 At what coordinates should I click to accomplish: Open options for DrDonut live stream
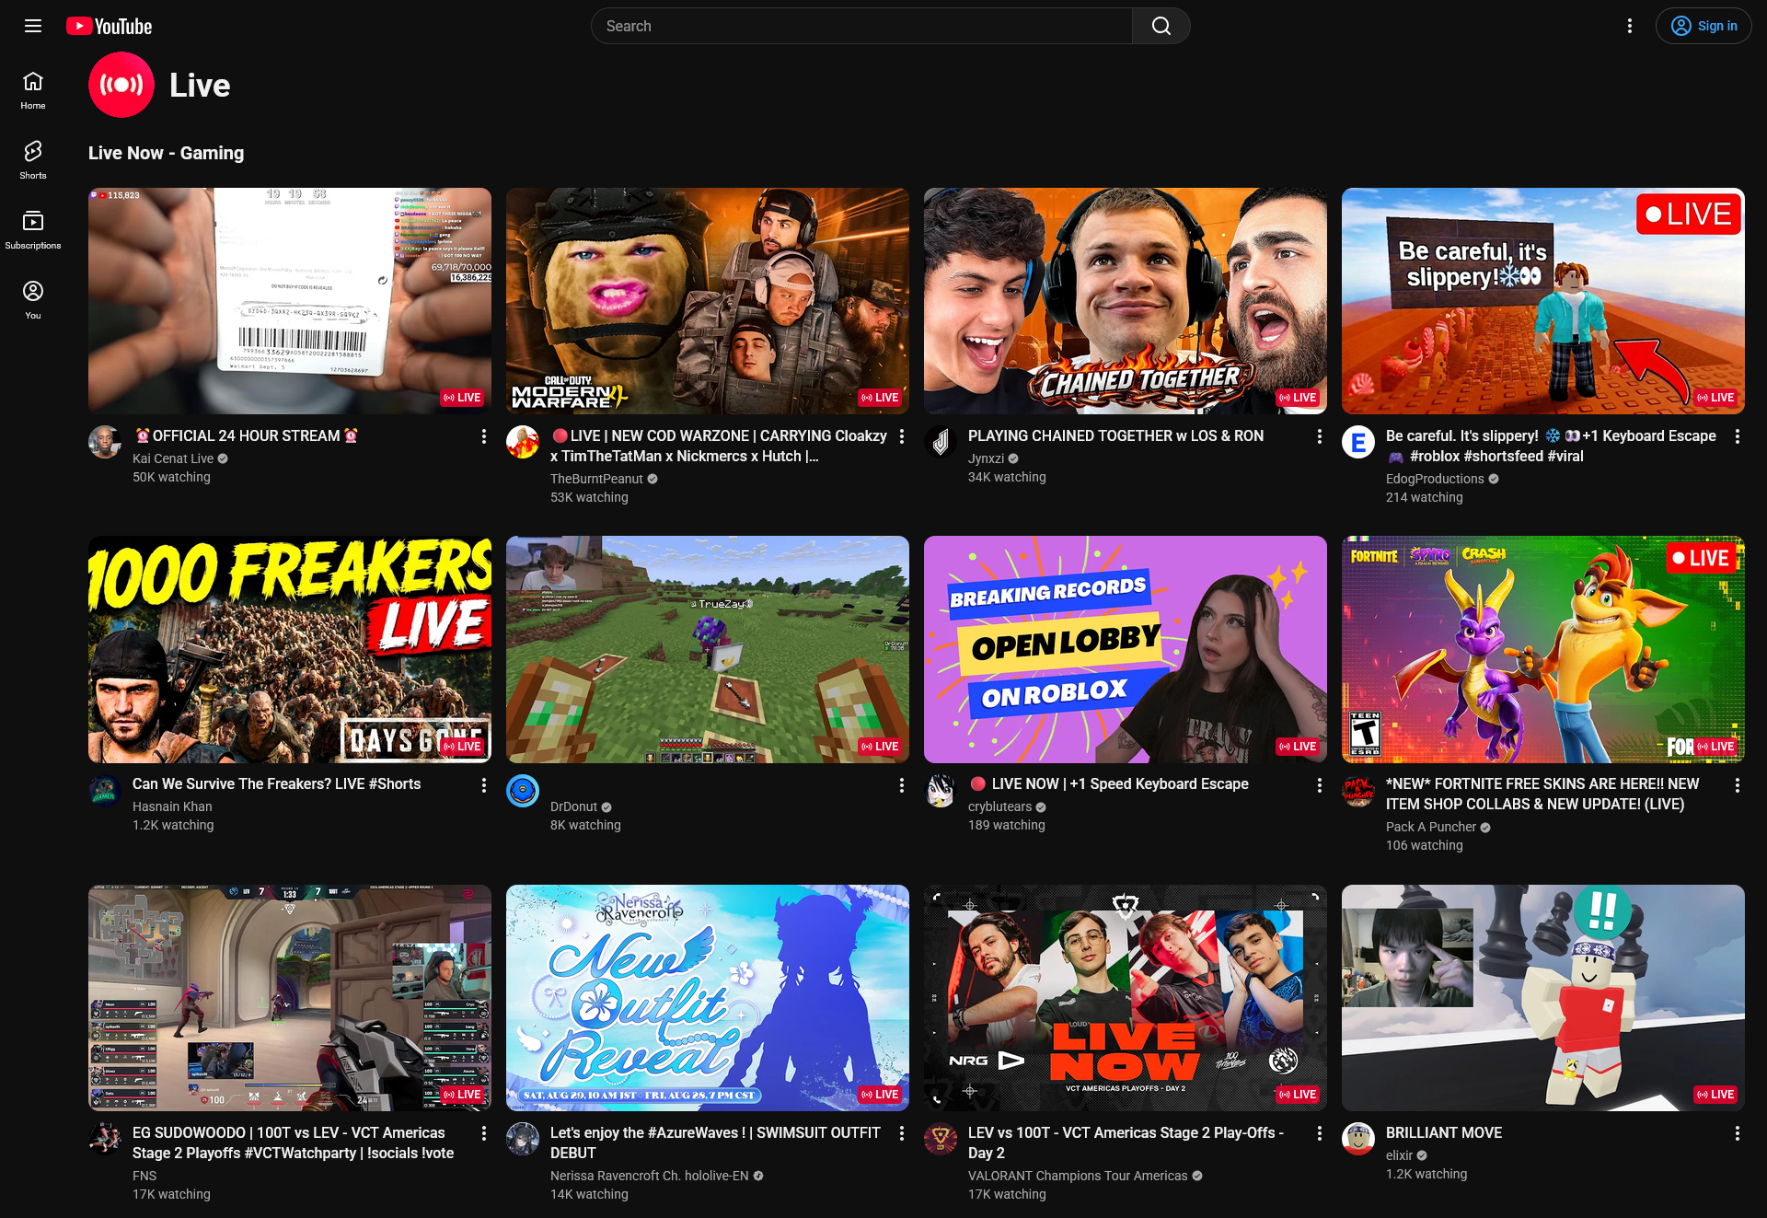[x=902, y=784]
